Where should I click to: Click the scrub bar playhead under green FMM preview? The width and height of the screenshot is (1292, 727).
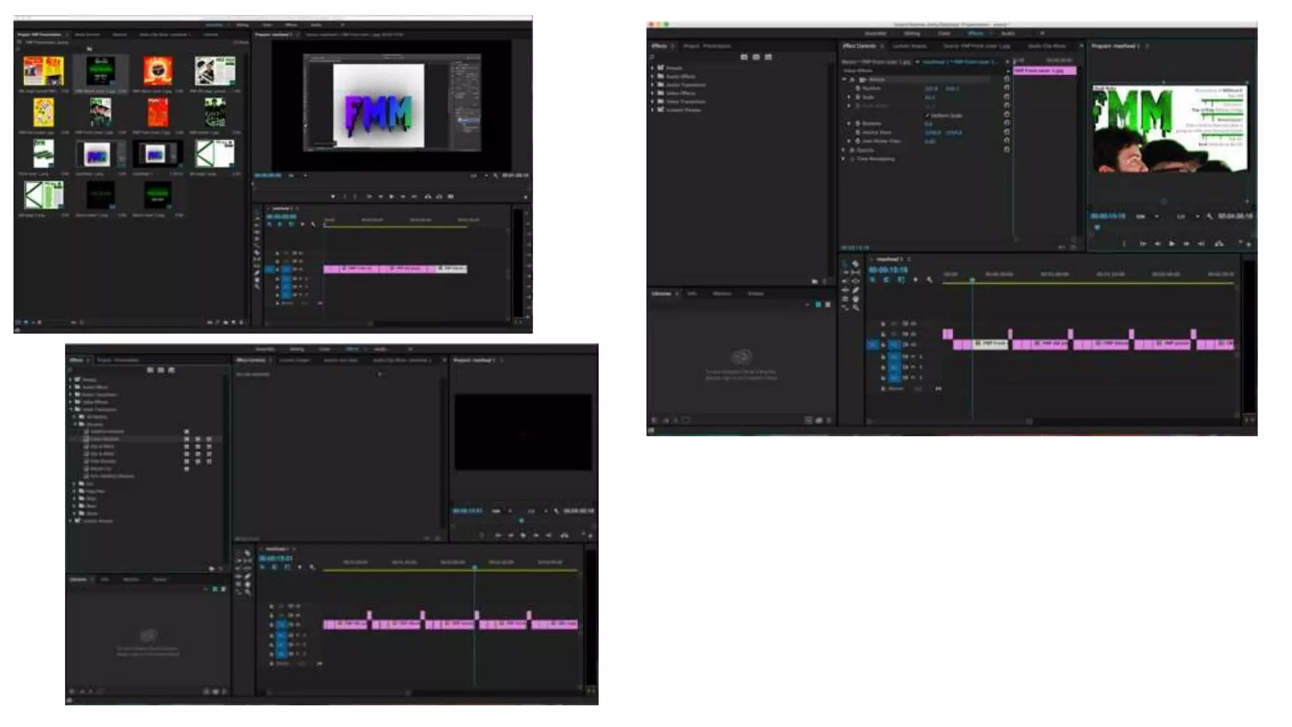(1097, 227)
